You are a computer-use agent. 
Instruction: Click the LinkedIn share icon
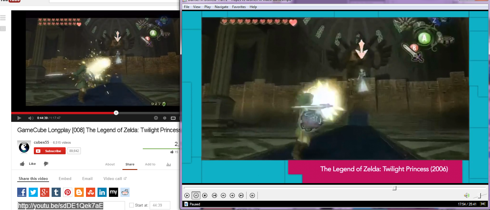click(102, 192)
